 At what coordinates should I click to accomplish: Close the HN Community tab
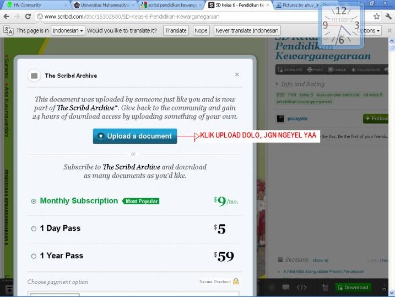pos(66,5)
